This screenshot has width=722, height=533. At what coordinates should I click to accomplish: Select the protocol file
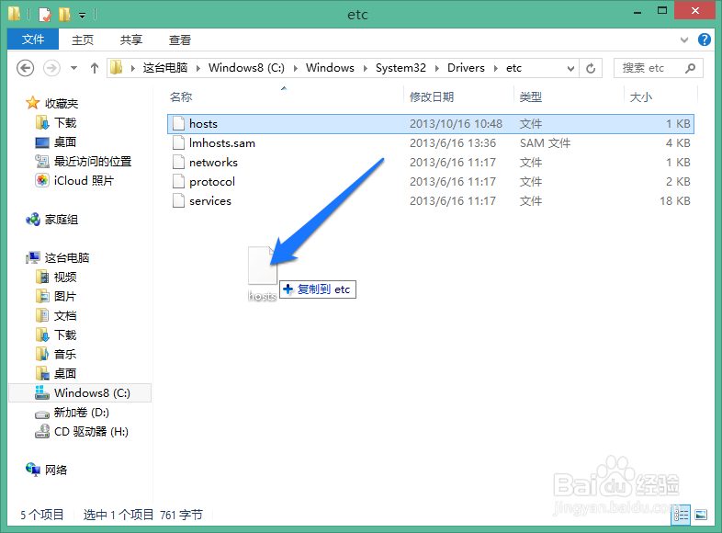click(212, 182)
